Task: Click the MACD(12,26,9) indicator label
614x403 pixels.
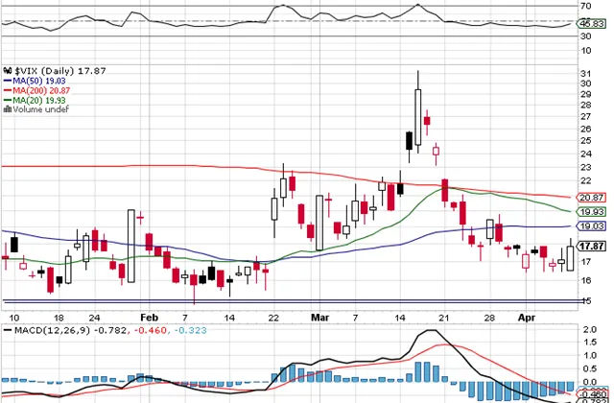Action: [52, 330]
